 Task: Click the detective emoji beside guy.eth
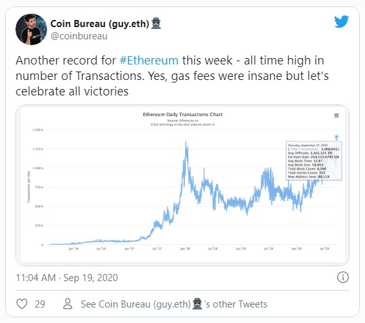point(156,23)
